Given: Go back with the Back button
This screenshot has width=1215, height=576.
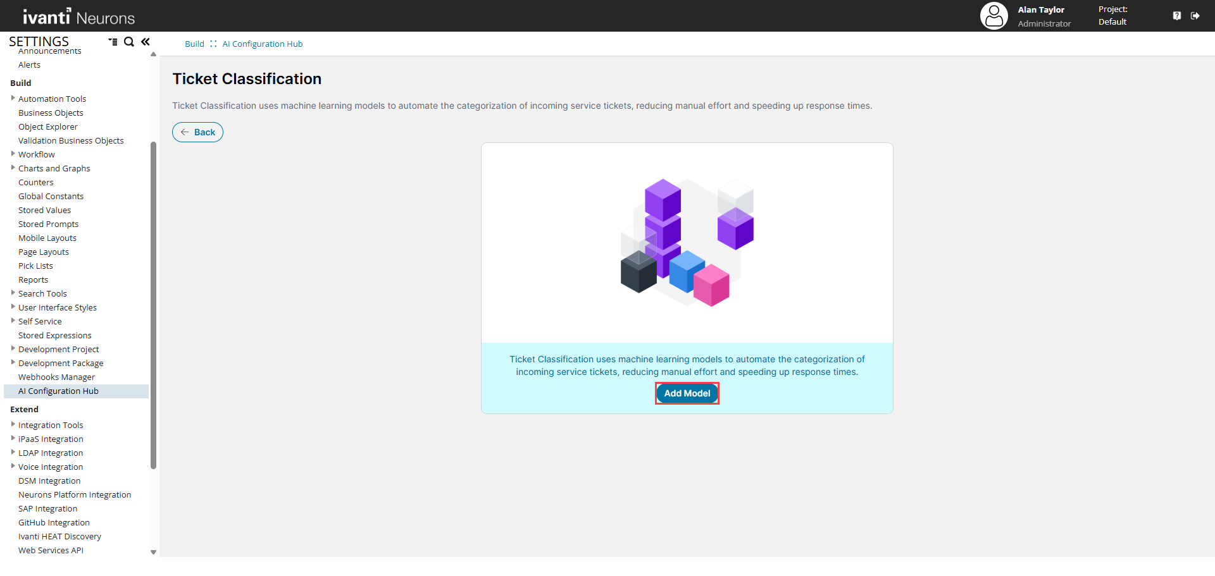Looking at the screenshot, I should click(198, 132).
